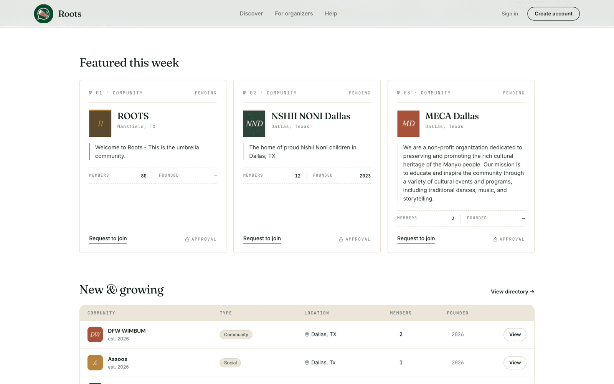
Task: Click the Assoos row avatar icon
Action: click(95, 362)
